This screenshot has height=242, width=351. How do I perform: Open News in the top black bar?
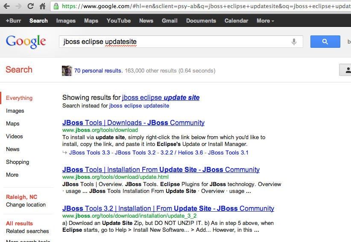click(x=146, y=20)
